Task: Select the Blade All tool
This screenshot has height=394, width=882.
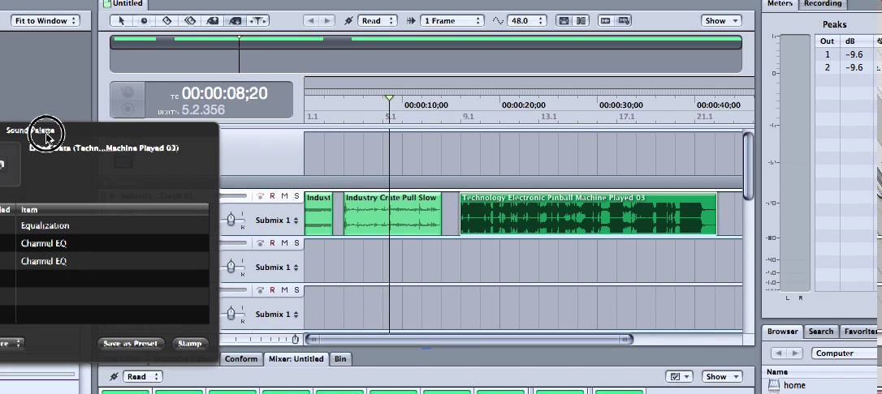Action: click(x=189, y=21)
